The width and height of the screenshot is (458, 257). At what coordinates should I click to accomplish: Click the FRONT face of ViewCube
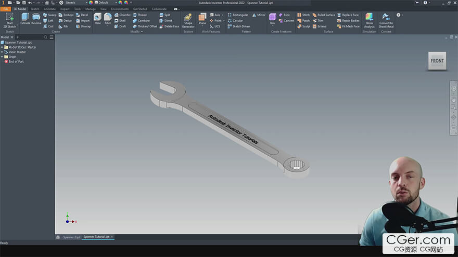tap(437, 61)
